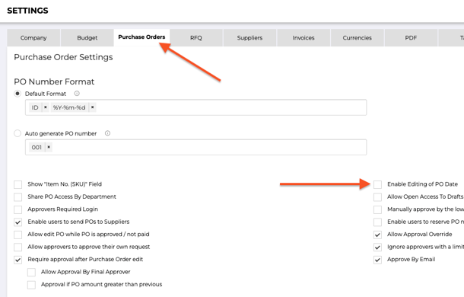Screen dimensions: 464x297
Task: Click info icon next to Default Format
Action: point(77,94)
